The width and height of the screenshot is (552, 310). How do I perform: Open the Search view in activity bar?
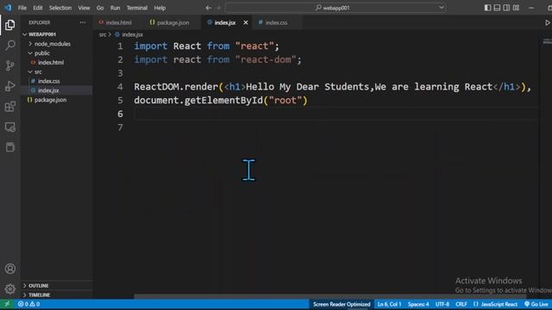click(x=10, y=45)
